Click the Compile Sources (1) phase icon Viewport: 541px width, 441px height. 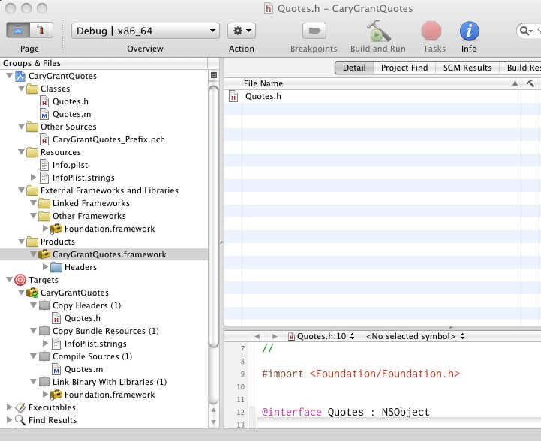point(44,356)
